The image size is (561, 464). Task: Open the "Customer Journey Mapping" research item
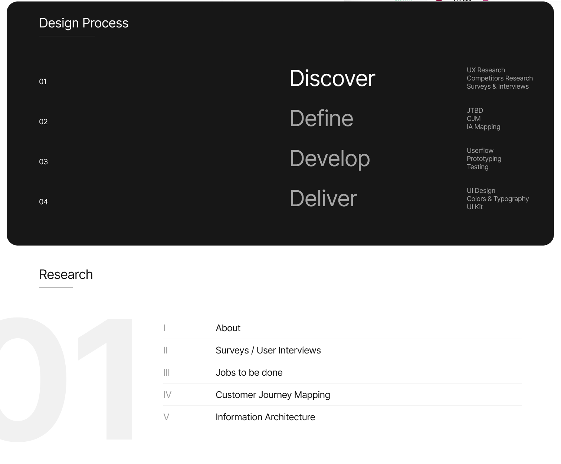click(x=273, y=395)
